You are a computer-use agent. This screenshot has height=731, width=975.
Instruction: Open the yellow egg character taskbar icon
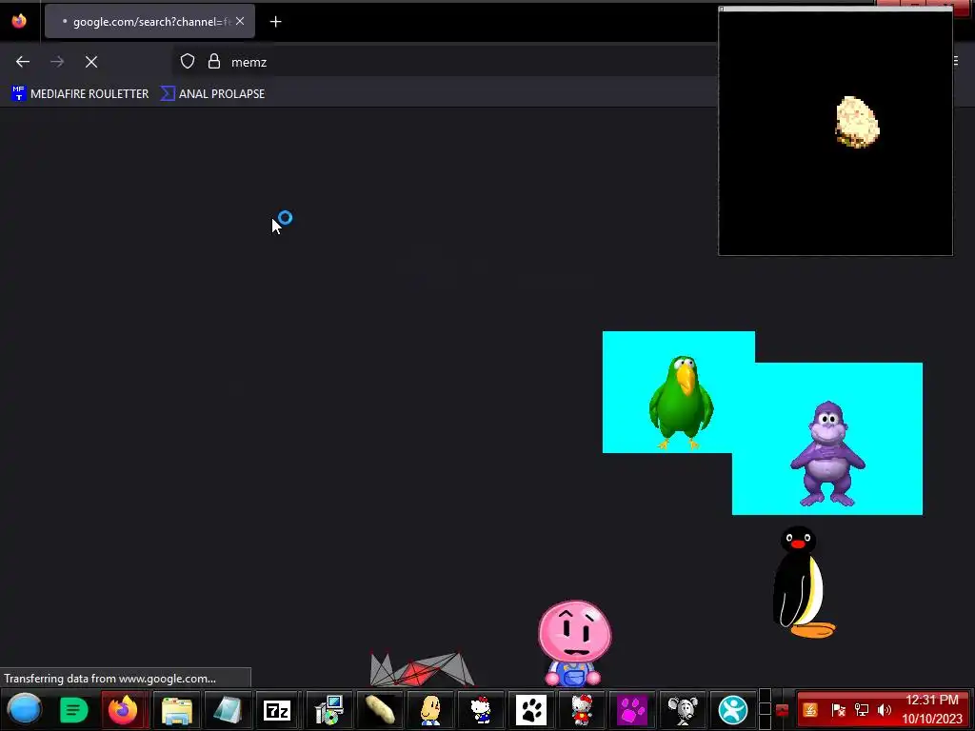430,709
